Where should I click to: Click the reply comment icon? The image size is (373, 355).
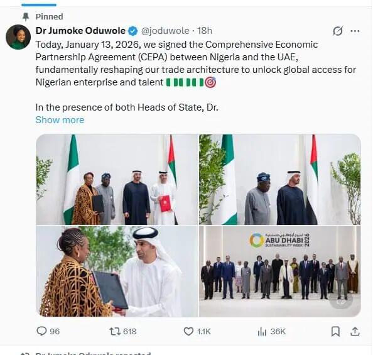41,331
